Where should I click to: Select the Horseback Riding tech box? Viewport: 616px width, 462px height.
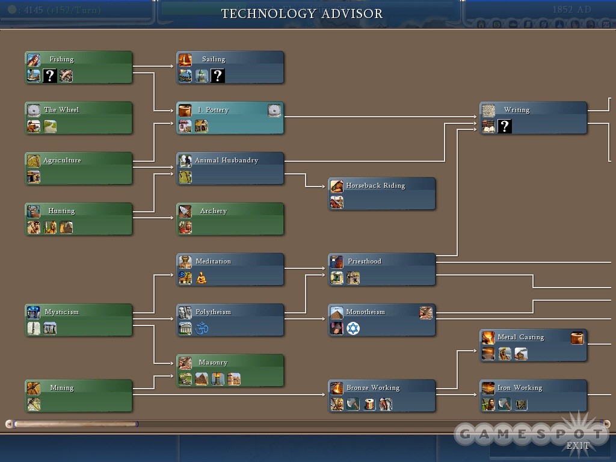[382, 194]
